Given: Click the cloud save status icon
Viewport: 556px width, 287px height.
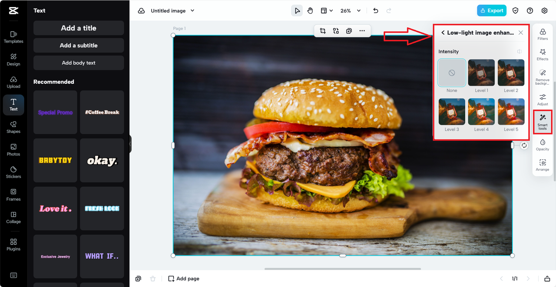Looking at the screenshot, I should [141, 11].
